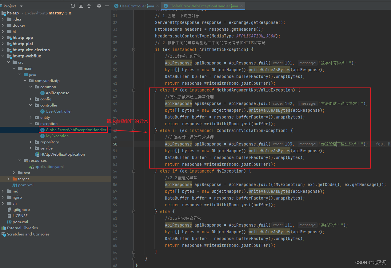The height and width of the screenshot is (268, 391).
Task: Close the UserController.java tab
Action: tap(158, 6)
